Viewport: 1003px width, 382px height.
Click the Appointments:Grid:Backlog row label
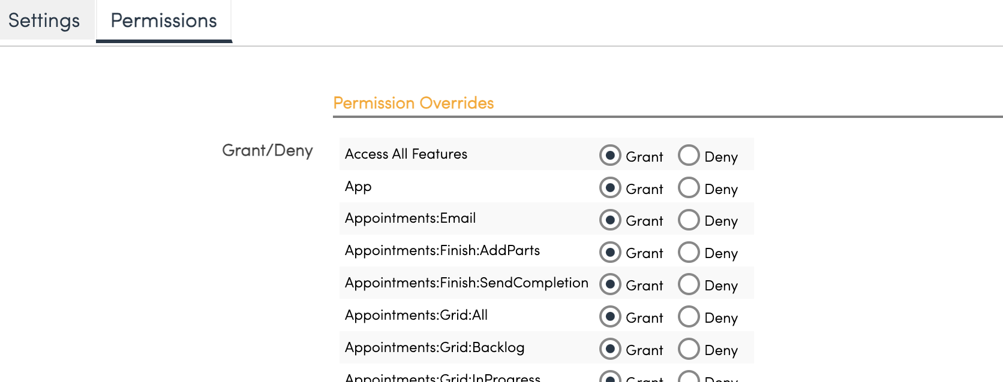click(434, 347)
